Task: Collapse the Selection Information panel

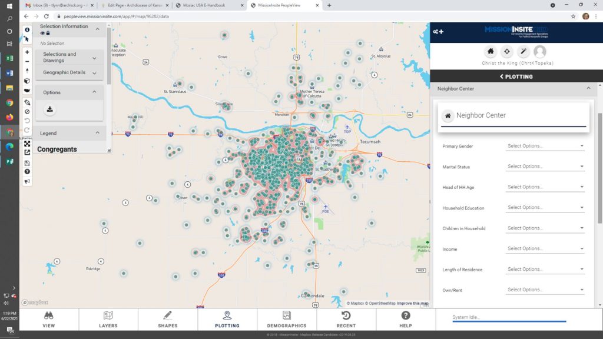Action: 97,29
